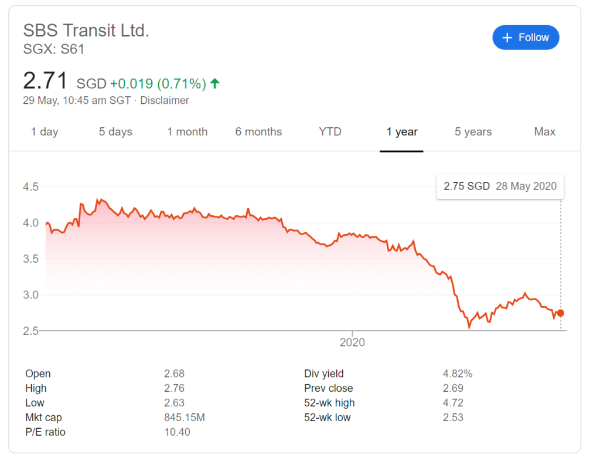Switch to the 1 day chart range
The image size is (600, 458).
pyautogui.click(x=45, y=132)
